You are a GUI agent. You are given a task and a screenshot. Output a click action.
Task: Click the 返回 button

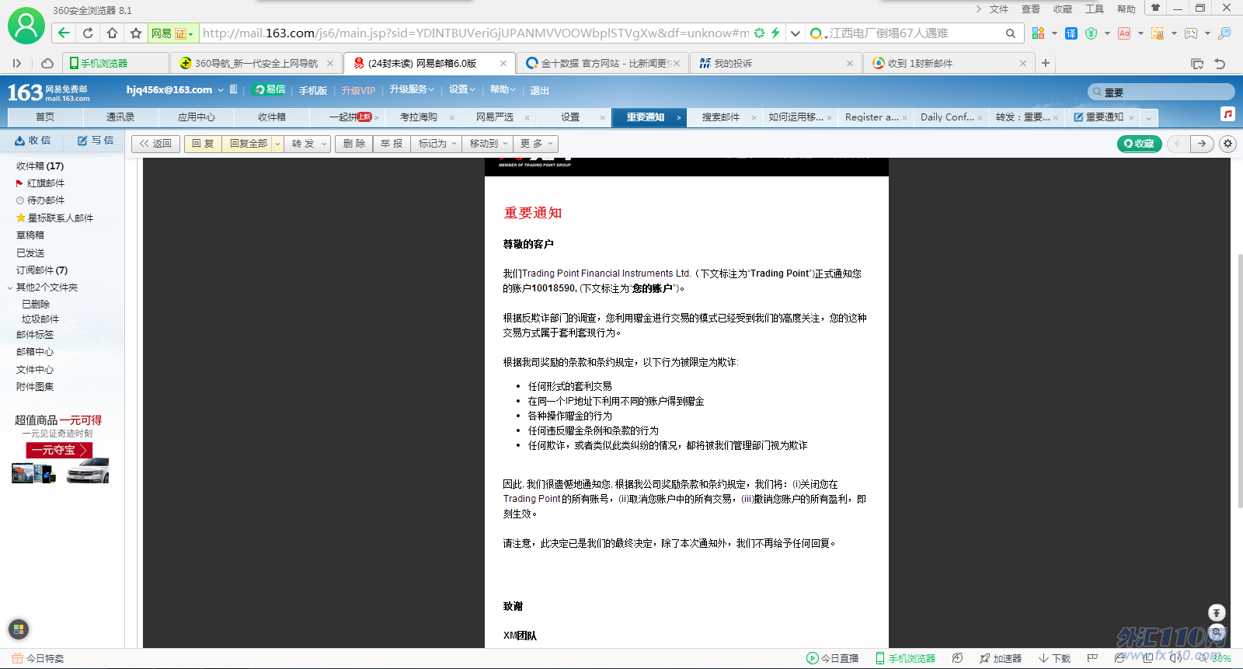pos(155,144)
